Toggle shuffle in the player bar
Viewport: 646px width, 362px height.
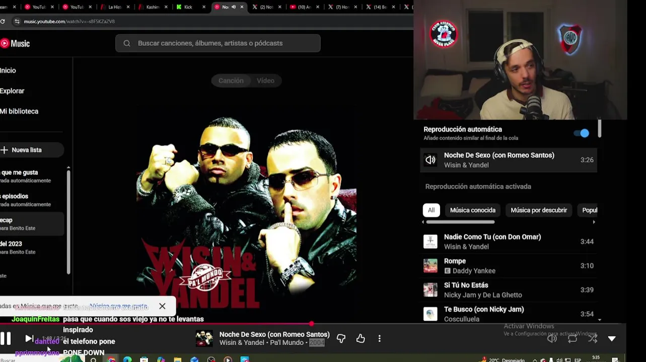[593, 338]
